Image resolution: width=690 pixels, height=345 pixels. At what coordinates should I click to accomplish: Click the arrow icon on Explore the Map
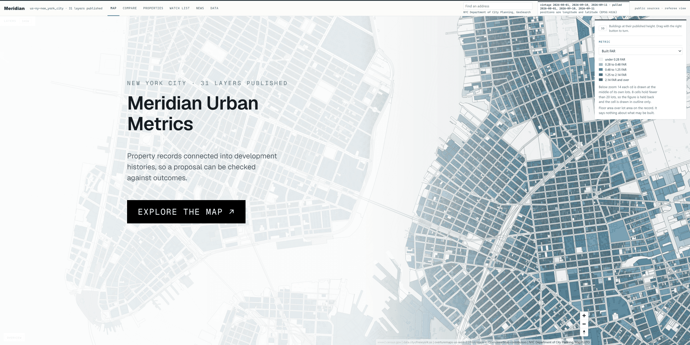tap(232, 212)
